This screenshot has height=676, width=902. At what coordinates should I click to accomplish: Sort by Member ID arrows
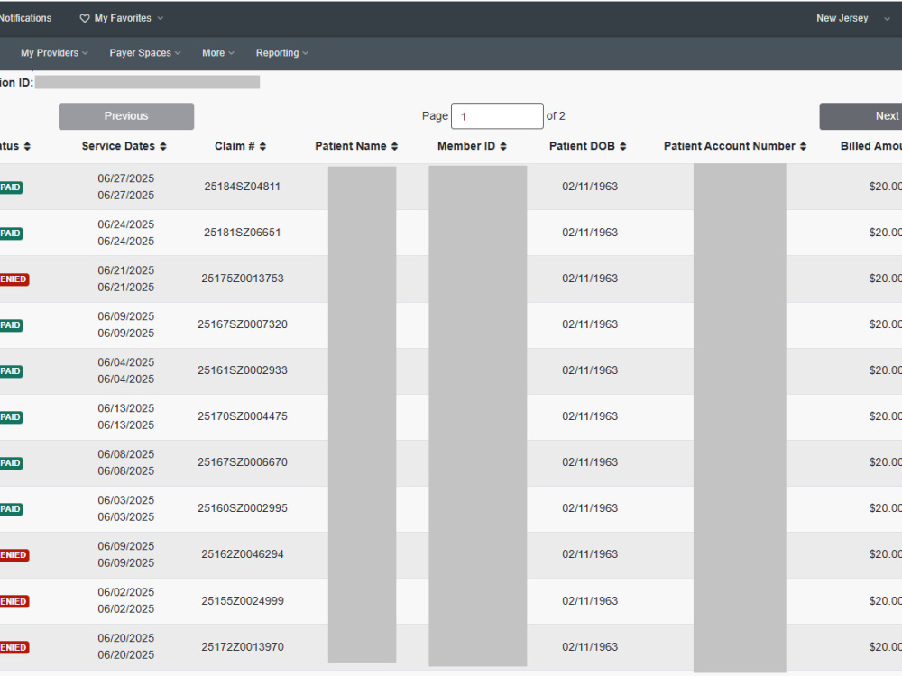[503, 146]
